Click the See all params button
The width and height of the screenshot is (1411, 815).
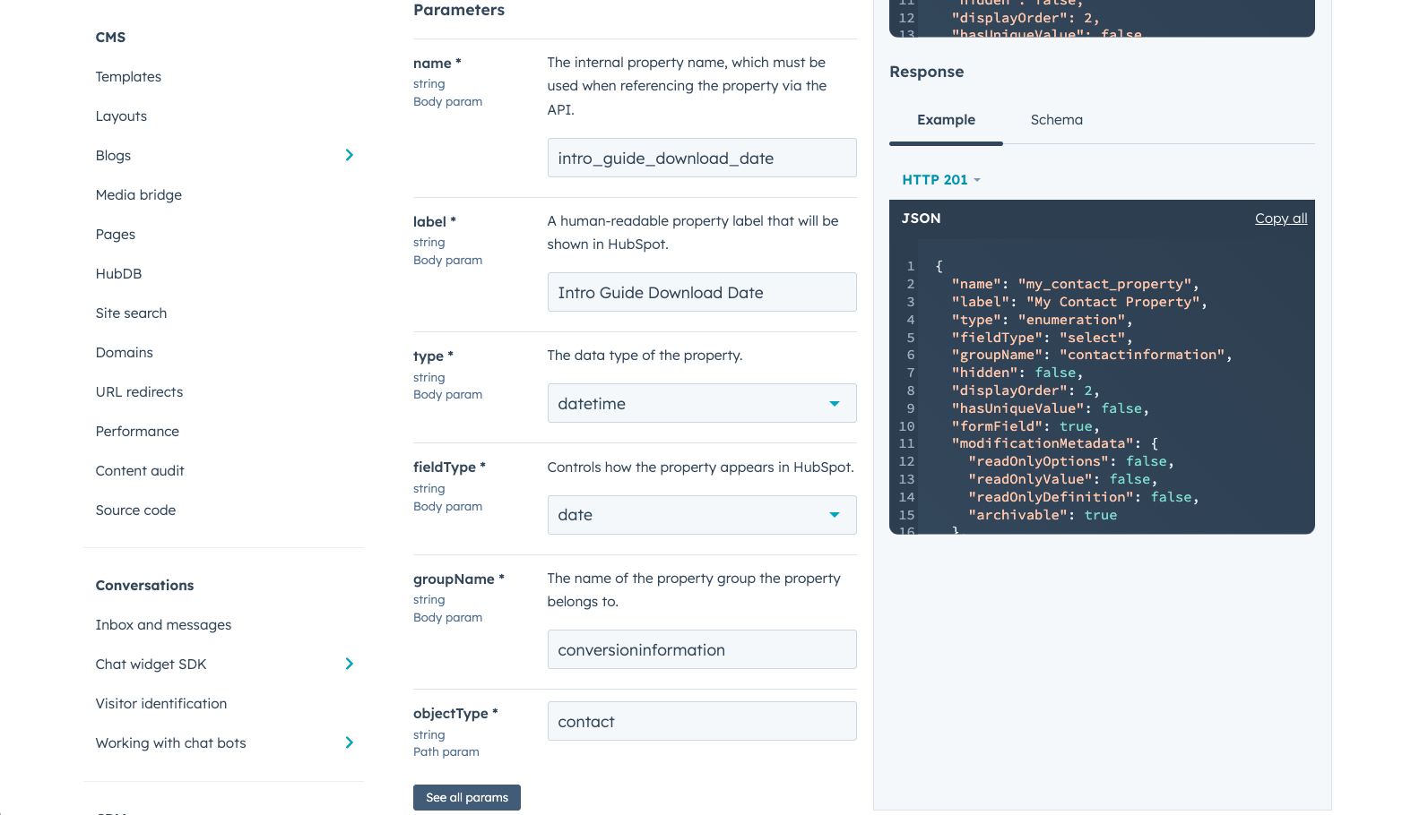pos(467,797)
